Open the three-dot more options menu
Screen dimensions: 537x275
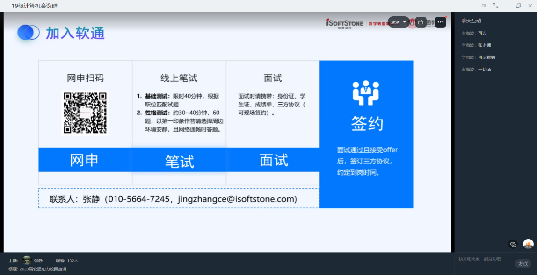pyautogui.click(x=440, y=22)
